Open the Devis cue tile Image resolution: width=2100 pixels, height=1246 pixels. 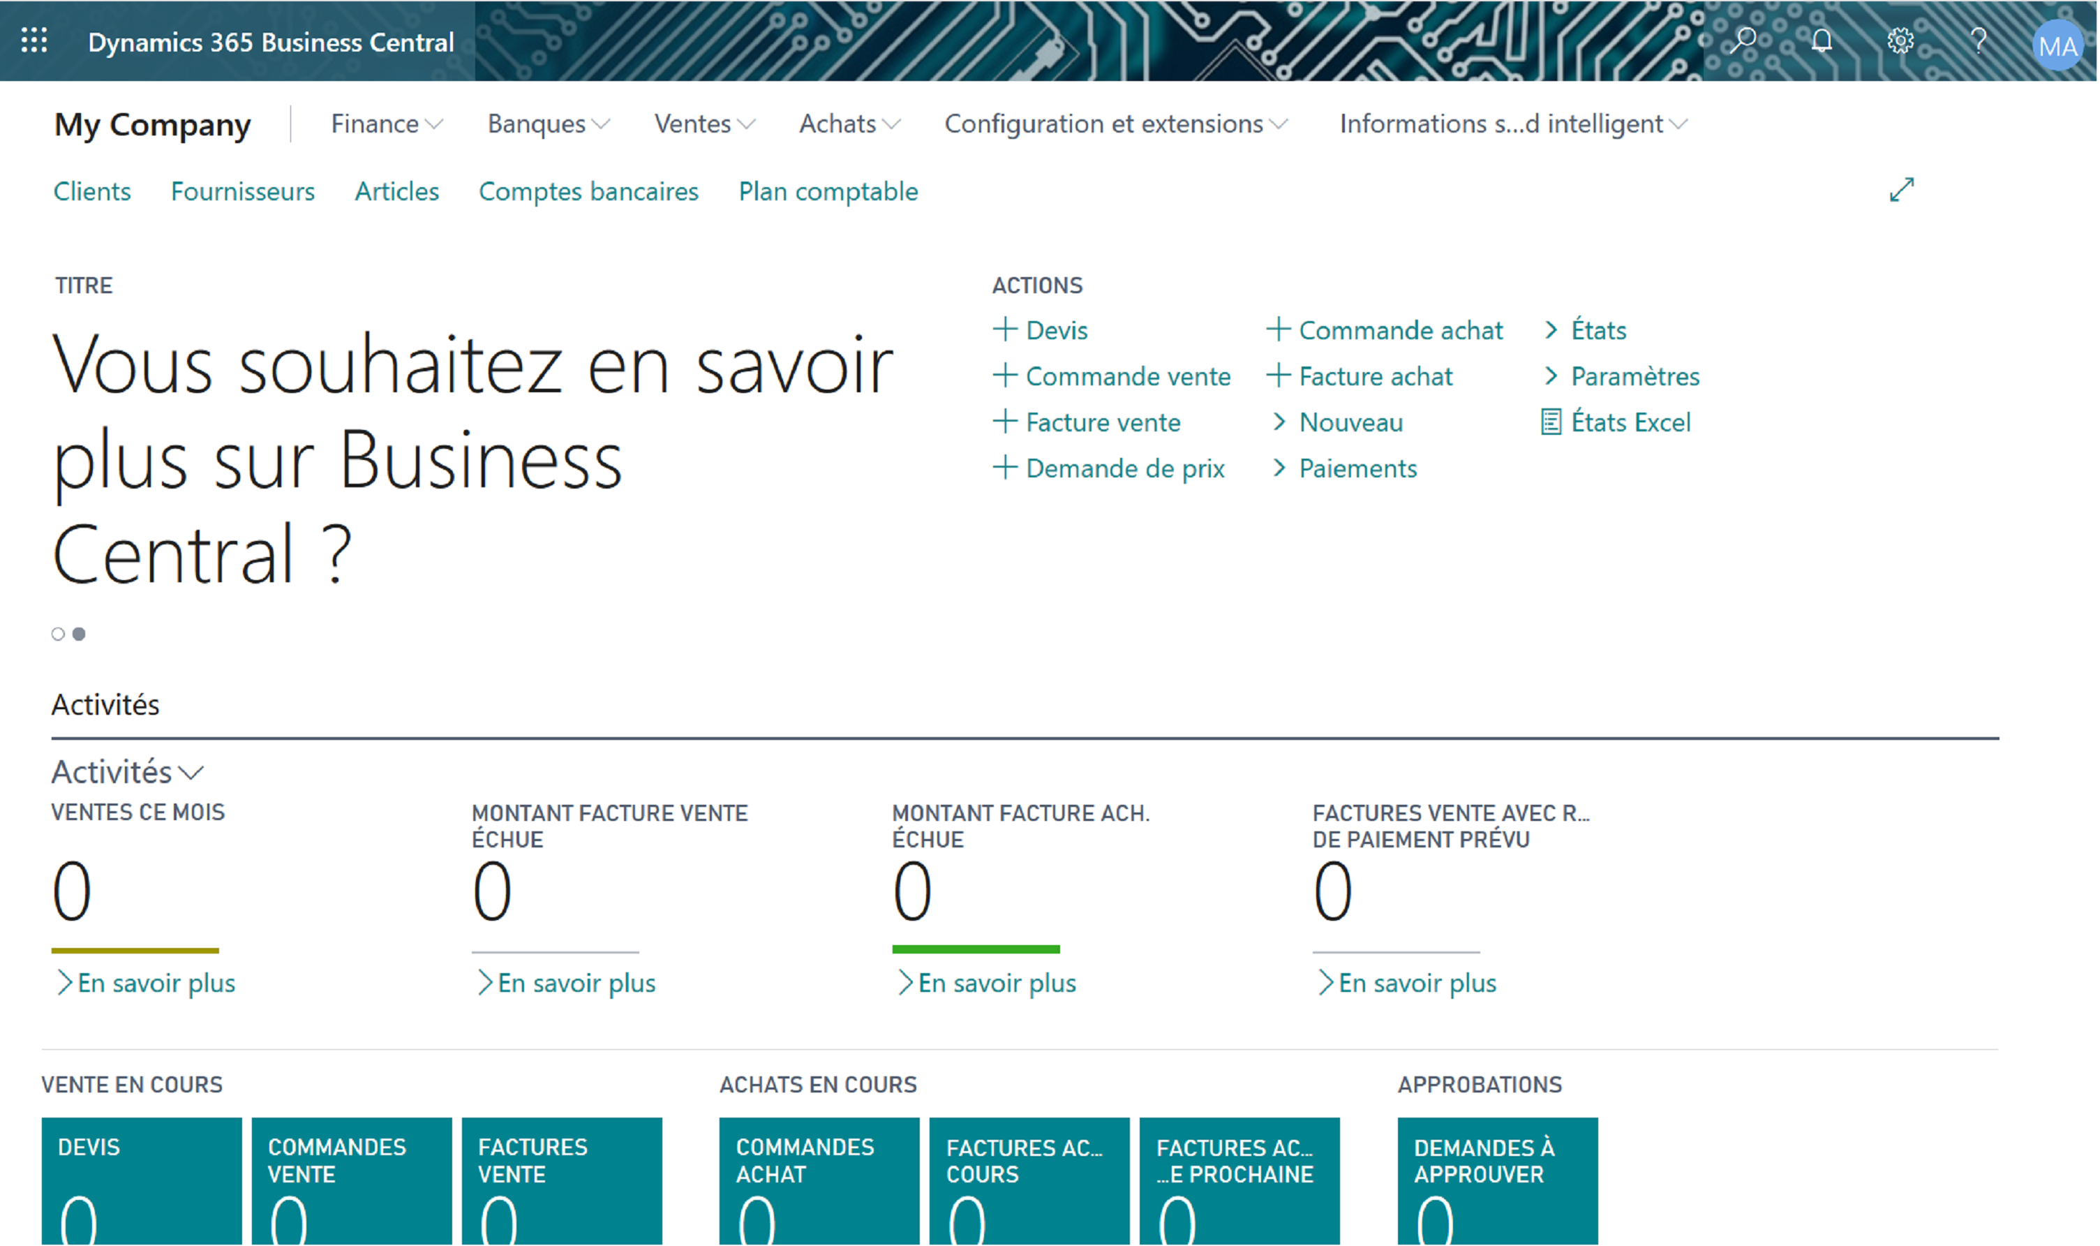142,1180
